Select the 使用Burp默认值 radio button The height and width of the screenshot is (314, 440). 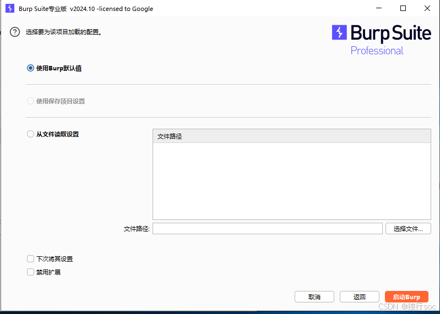[x=30, y=68]
